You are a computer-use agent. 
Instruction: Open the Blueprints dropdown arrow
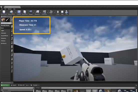pyautogui.click(x=40, y=12)
